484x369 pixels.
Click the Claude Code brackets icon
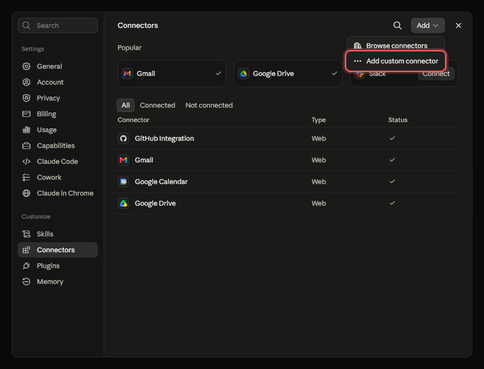[26, 161]
